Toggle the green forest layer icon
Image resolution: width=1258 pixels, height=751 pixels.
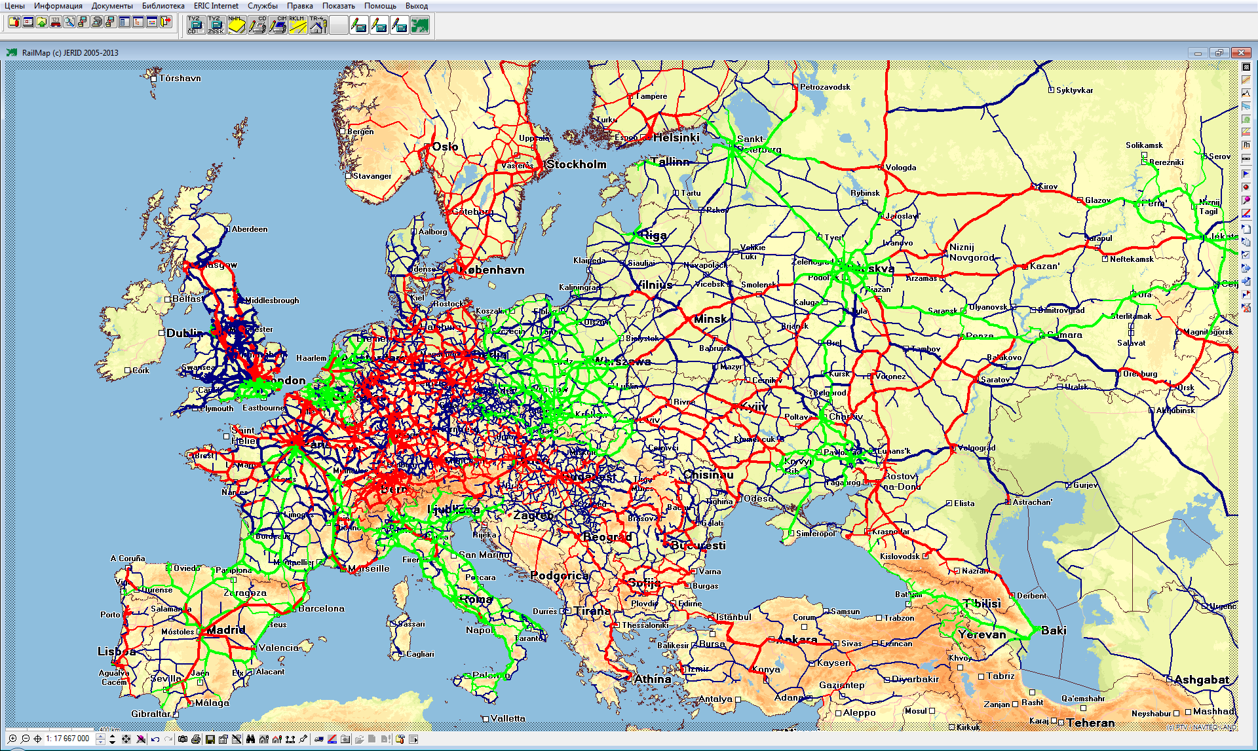(1246, 119)
